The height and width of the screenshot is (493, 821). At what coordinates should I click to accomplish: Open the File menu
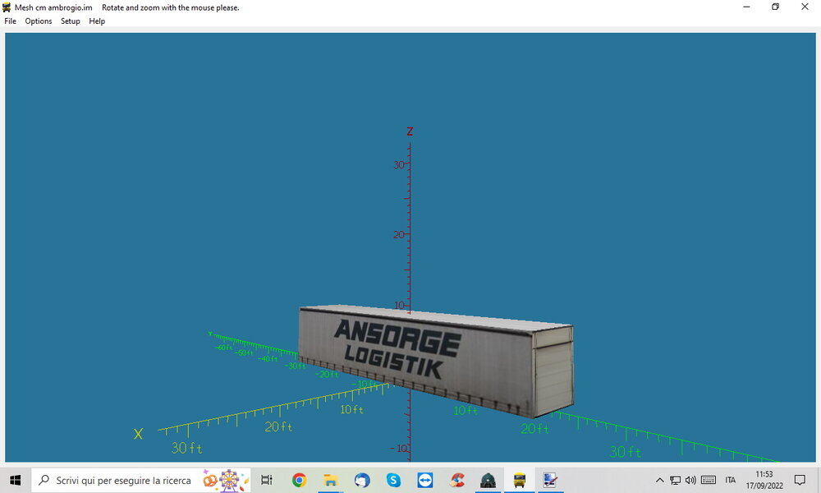point(11,21)
